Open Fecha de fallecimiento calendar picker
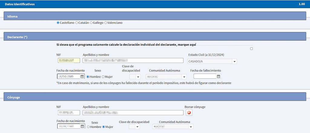This screenshot has width=310, height=133. pos(219,76)
